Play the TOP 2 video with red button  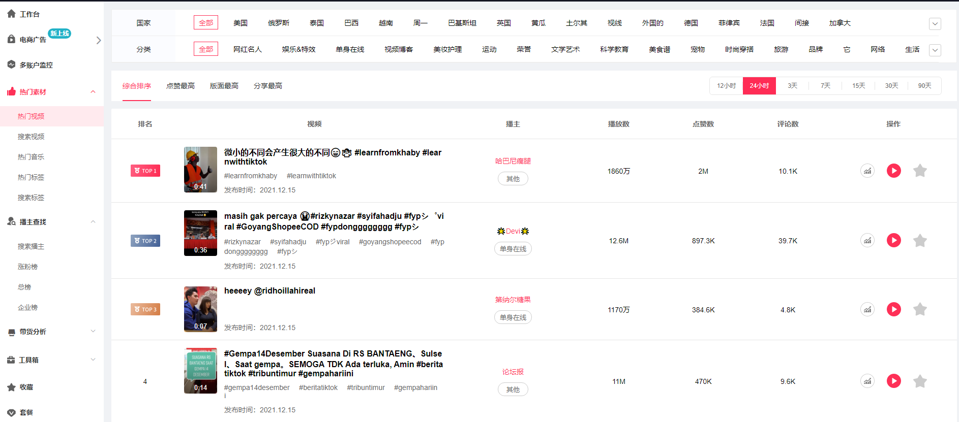[893, 240]
